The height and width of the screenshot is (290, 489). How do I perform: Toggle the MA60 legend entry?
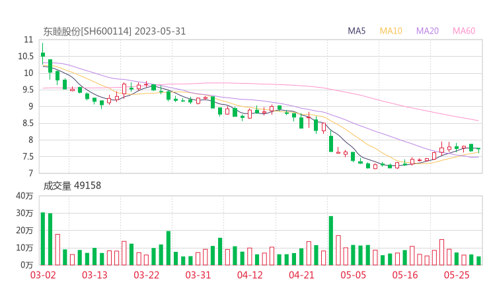[464, 31]
